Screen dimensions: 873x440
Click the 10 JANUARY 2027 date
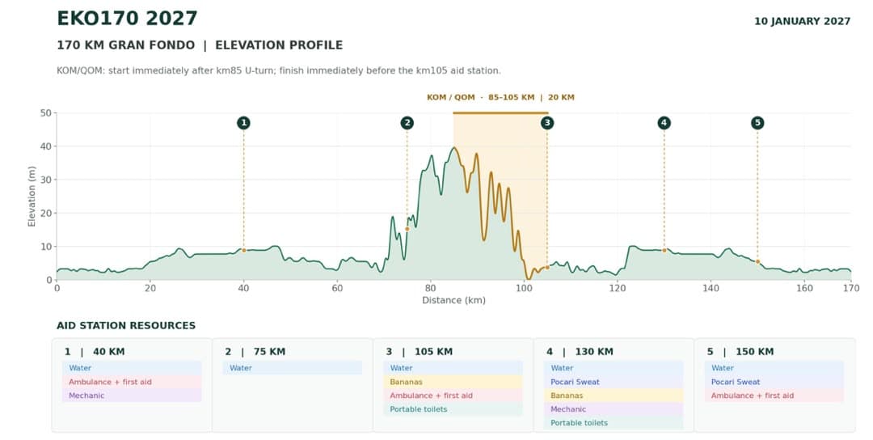[803, 21]
